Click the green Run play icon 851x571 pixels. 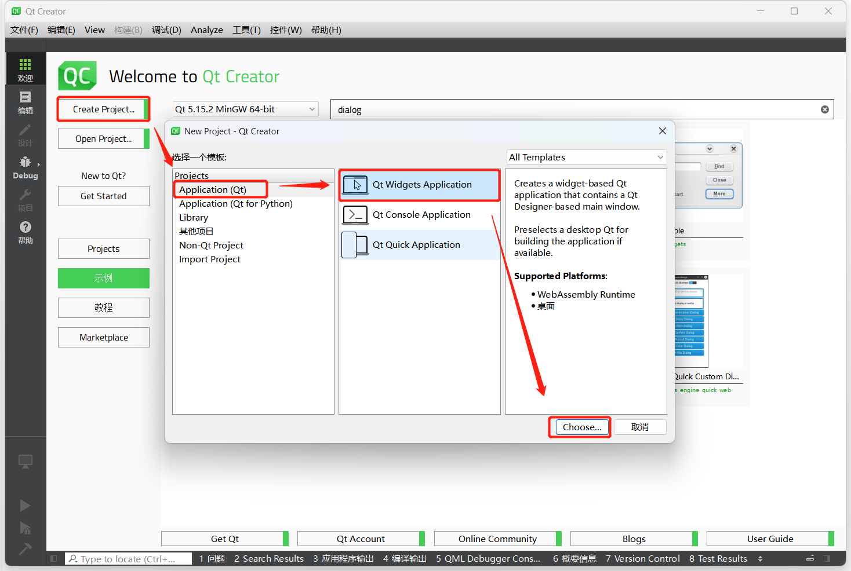[25, 506]
